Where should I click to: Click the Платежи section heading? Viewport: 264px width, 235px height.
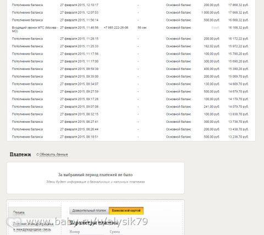click(x=20, y=155)
